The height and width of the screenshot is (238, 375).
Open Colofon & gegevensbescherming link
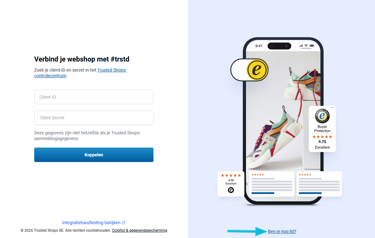coord(139,230)
